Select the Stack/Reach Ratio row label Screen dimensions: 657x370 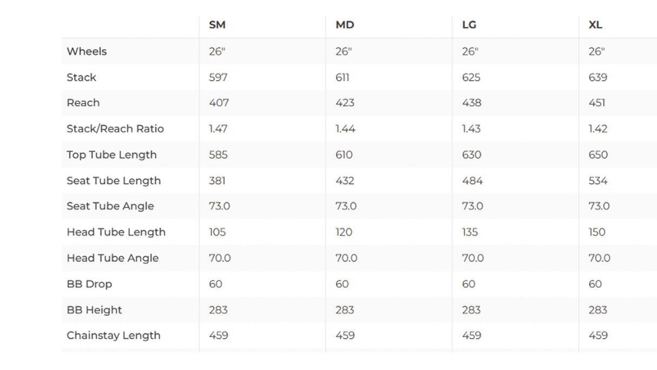click(115, 129)
